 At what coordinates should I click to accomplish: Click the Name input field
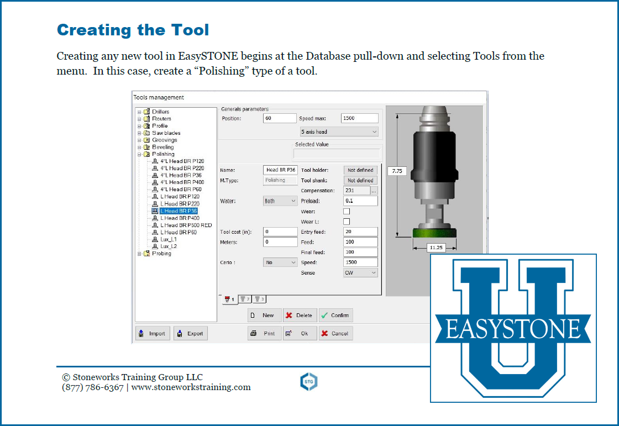coord(280,170)
